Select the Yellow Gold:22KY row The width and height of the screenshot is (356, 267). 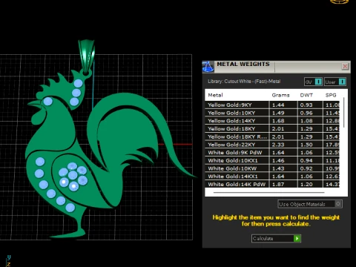click(272, 145)
